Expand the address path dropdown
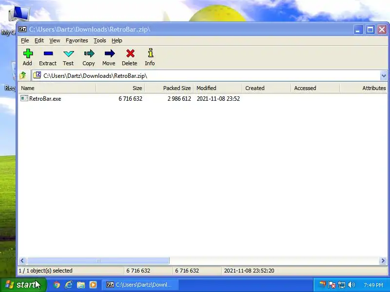390x292 pixels. 384,75
